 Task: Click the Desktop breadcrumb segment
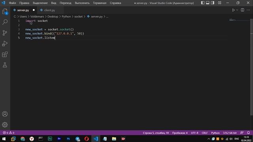tap(53, 17)
